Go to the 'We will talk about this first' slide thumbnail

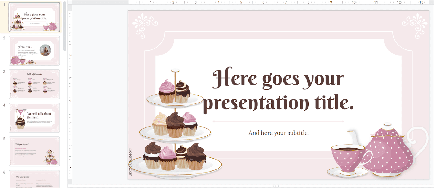click(x=34, y=118)
